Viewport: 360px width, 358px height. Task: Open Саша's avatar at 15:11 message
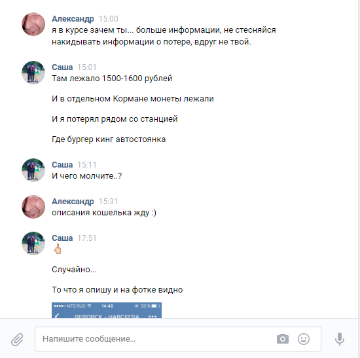33,170
